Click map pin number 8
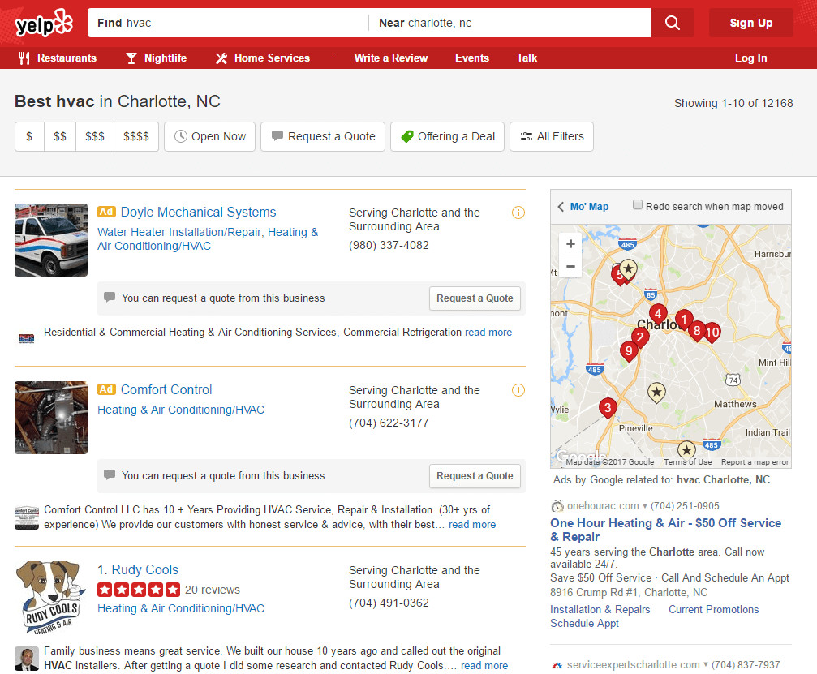This screenshot has width=817, height=674. pyautogui.click(x=697, y=331)
